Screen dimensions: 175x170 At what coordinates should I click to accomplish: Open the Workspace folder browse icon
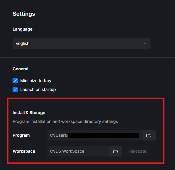115,151
